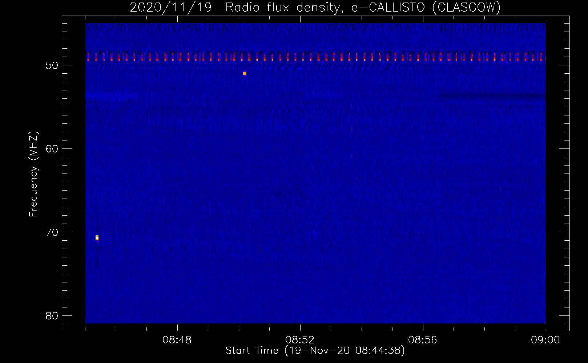Click the 08:48 time tick label

click(x=177, y=340)
